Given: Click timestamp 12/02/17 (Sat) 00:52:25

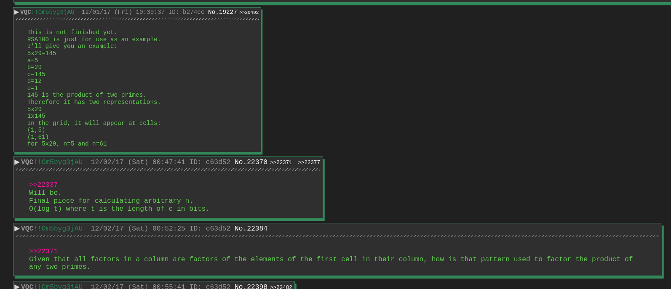Looking at the screenshot, I should point(138,229).
